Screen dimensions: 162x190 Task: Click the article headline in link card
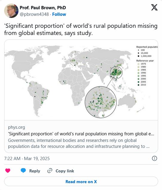click(81, 134)
